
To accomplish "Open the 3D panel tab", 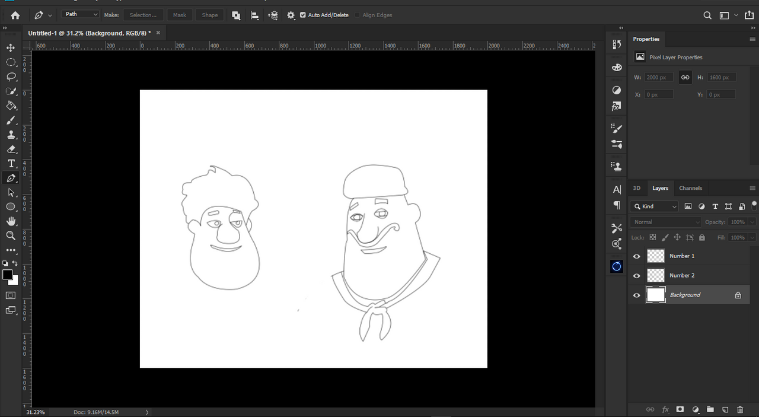I will pyautogui.click(x=637, y=188).
